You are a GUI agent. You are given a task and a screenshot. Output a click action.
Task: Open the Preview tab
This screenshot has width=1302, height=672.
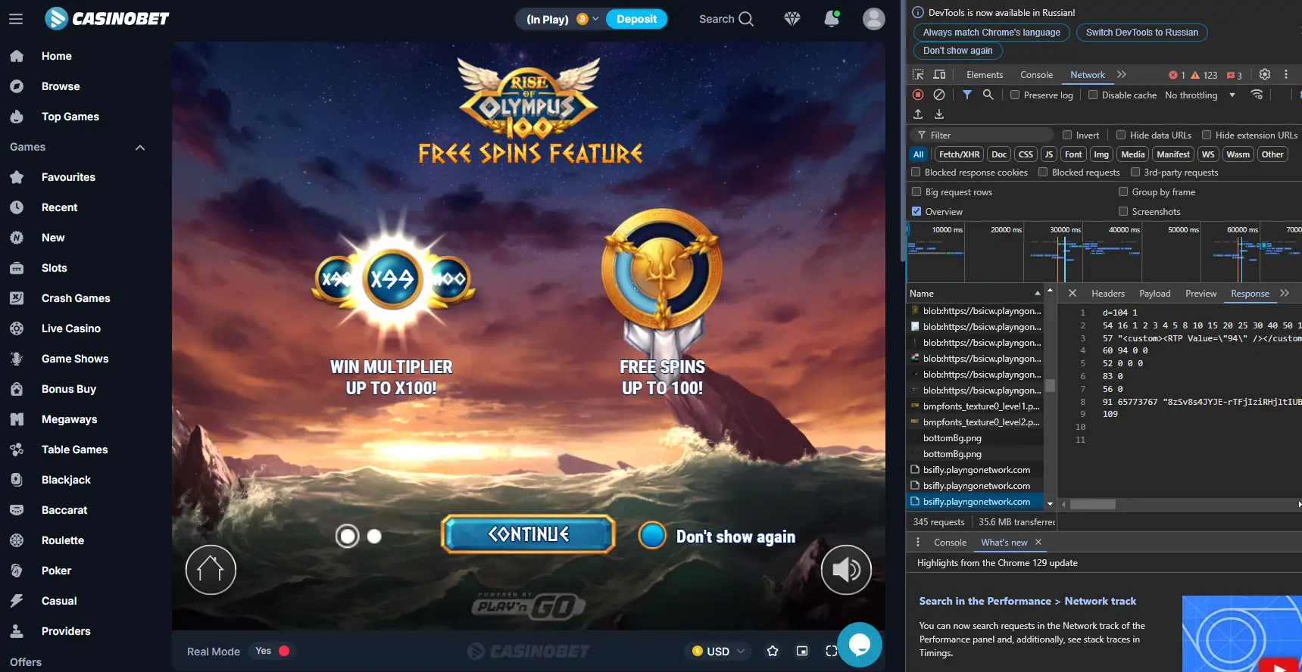(x=1201, y=293)
